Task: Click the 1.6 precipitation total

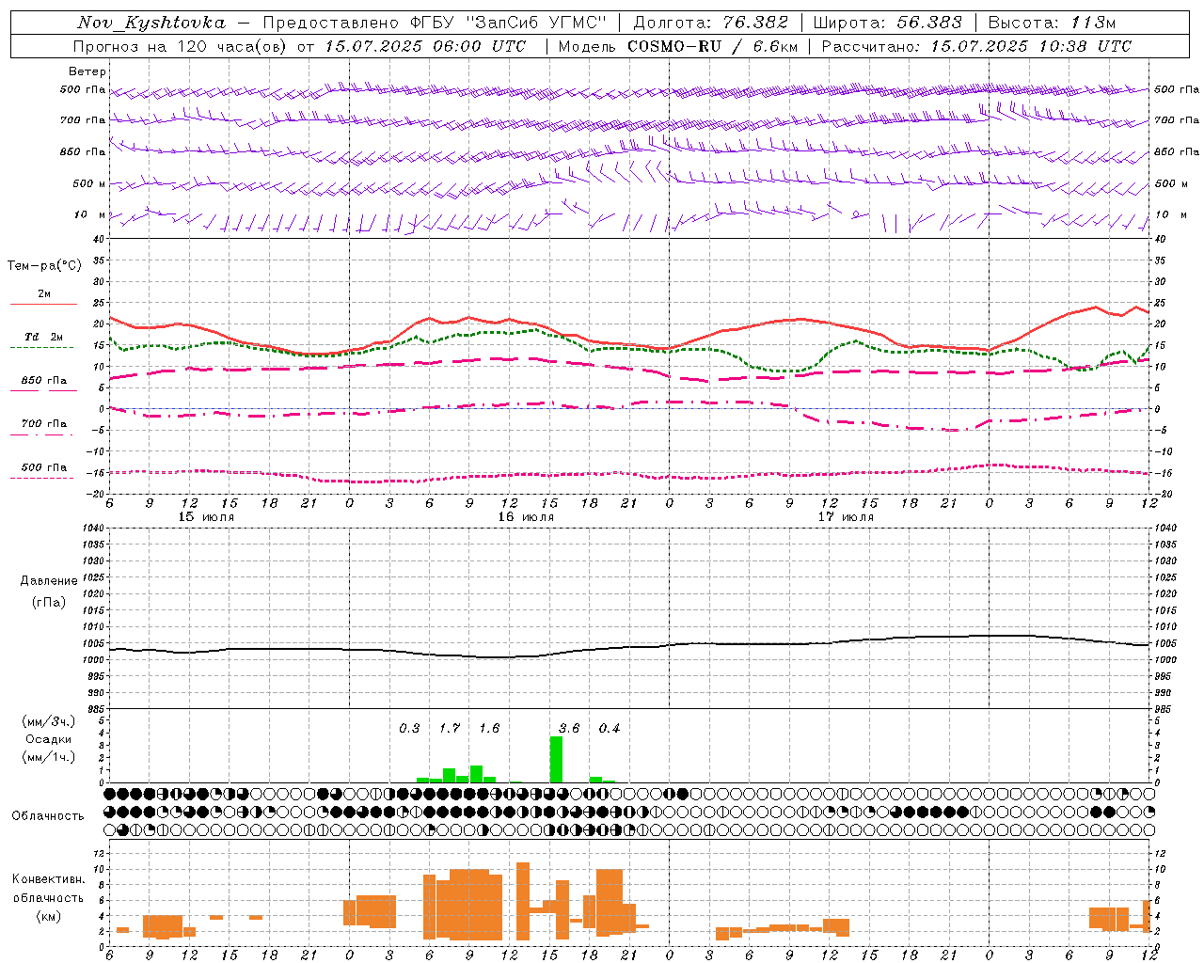Action: (489, 729)
